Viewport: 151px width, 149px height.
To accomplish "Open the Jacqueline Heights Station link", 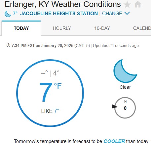I will pos(59,14).
